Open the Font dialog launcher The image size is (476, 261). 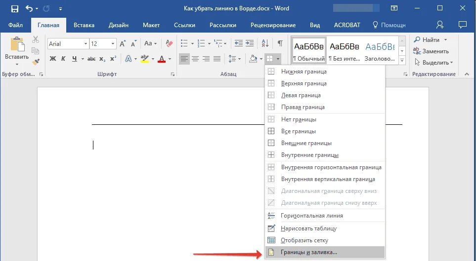click(173, 75)
